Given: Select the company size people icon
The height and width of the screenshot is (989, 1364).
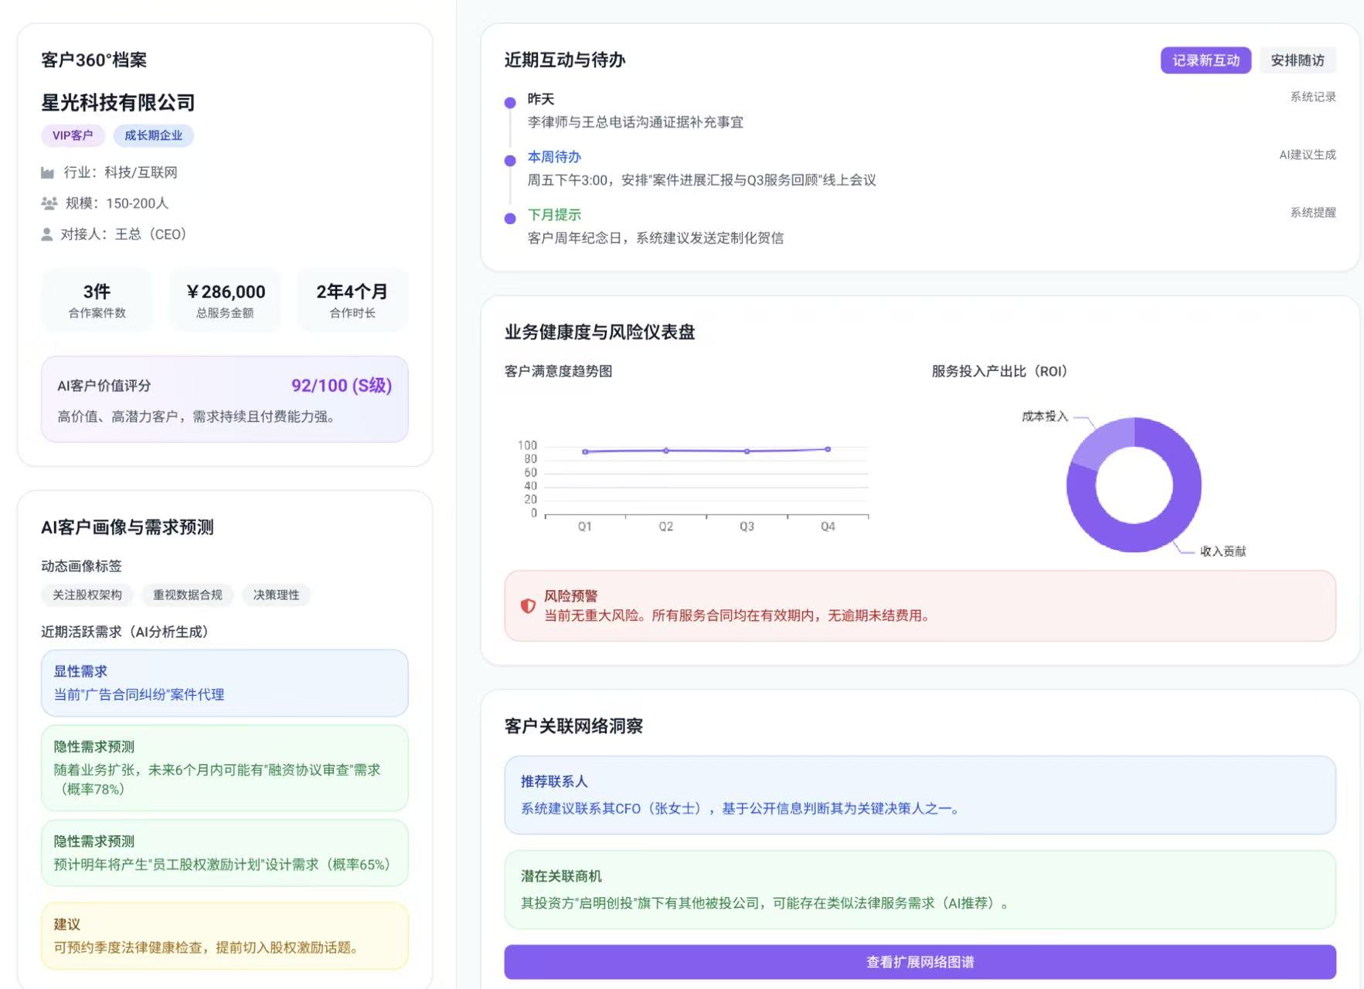Looking at the screenshot, I should click(49, 203).
